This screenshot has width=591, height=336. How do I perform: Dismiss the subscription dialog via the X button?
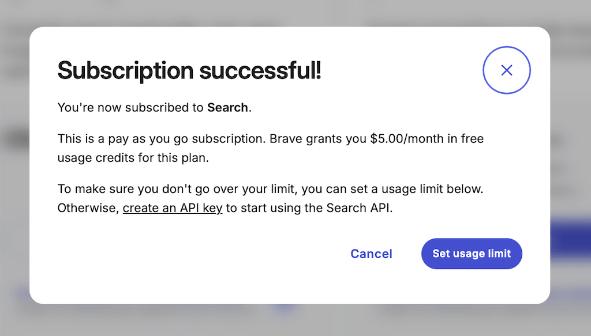click(506, 70)
